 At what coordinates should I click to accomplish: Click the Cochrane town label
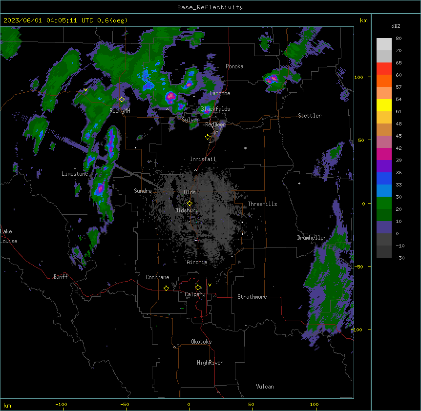tap(157, 277)
